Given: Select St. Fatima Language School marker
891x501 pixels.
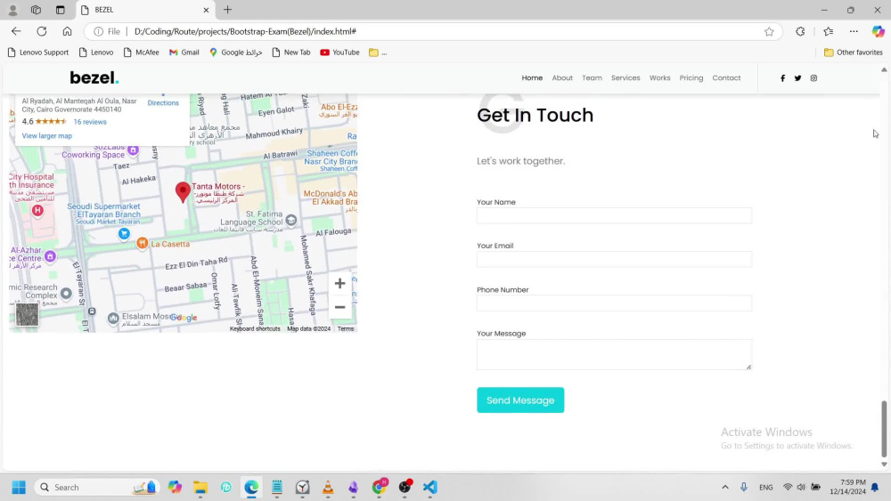Looking at the screenshot, I should [291, 220].
